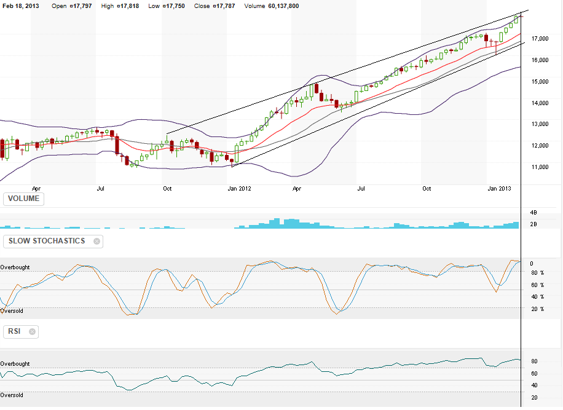Image resolution: width=563 pixels, height=410 pixels.
Task: Click the tallest volume bar near Apr 2012
Action: [x=277, y=223]
